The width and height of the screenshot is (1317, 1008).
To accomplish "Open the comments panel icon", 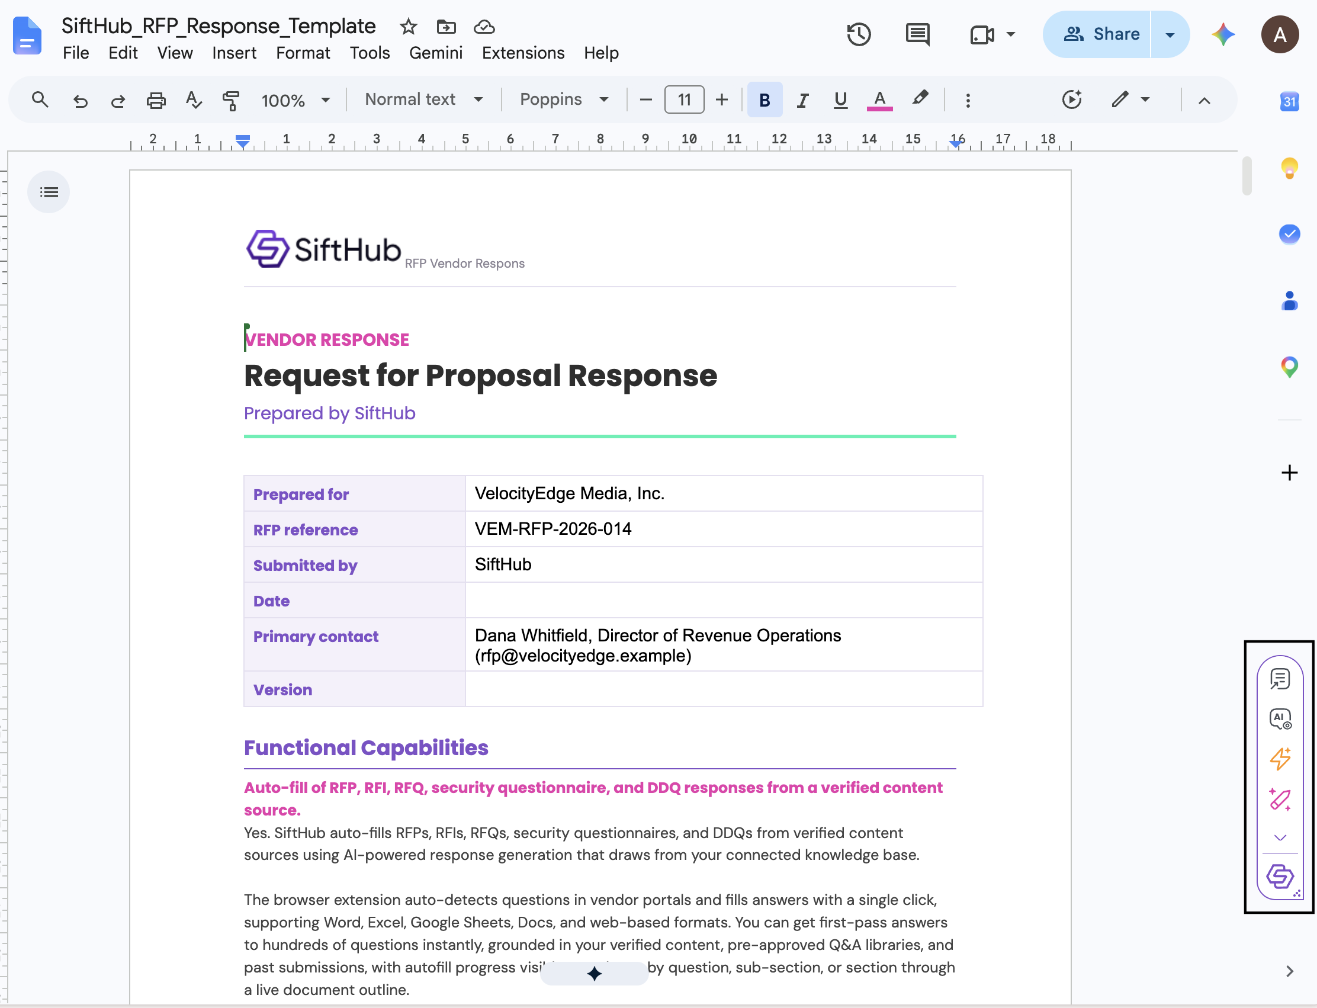I will pyautogui.click(x=917, y=34).
